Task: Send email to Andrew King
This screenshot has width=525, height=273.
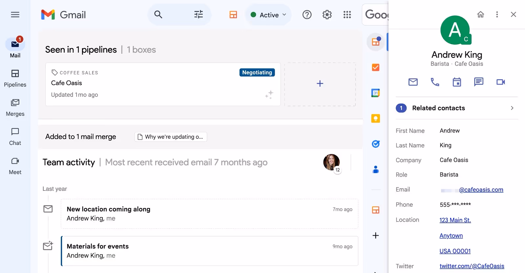Action: [x=413, y=82]
